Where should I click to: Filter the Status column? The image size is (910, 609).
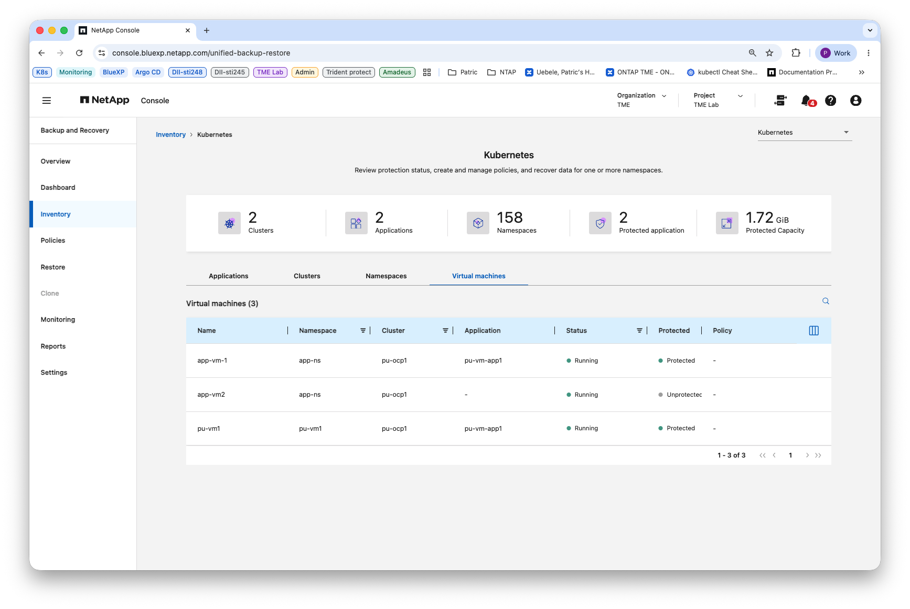(x=639, y=331)
